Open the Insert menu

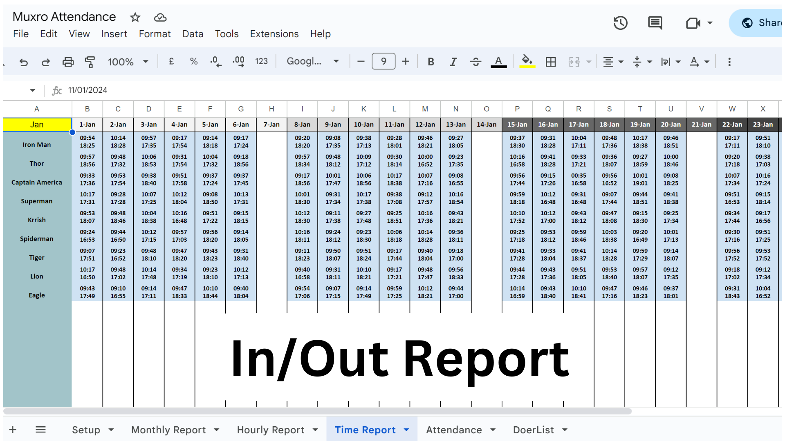114,34
